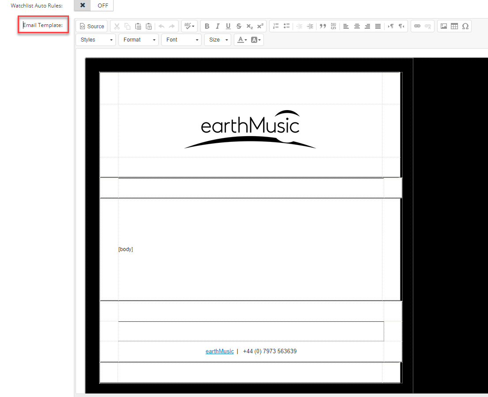Apply Italic formatting in the editor
488x397 pixels.
(217, 26)
